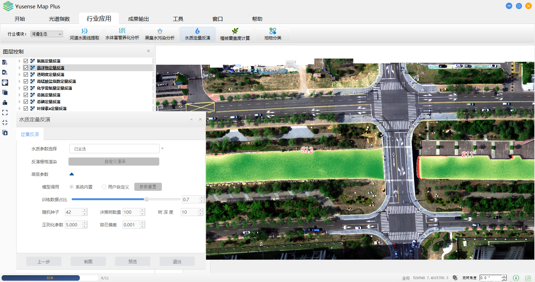Click the 预览 button
The image size is (535, 282).
(132, 261)
